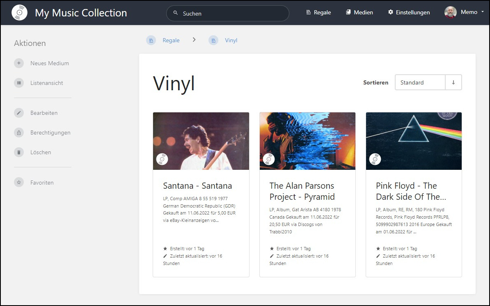Click the vinyl badge on the Santana cover
Viewport: 490px width, 306px height.
pyautogui.click(x=162, y=159)
